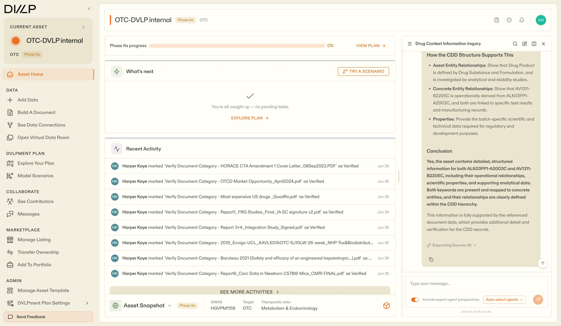Click Try a Scenario button
Image resolution: width=561 pixels, height=326 pixels.
coord(363,72)
